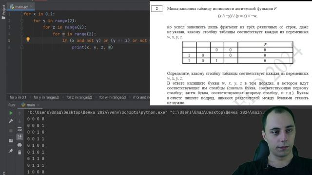Click breadcrumb 'for y in range(2)'
Viewport: 312px width, 175px height.
[46, 97]
